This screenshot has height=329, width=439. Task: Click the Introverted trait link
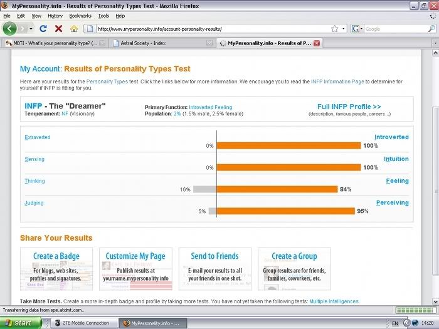tap(391, 137)
